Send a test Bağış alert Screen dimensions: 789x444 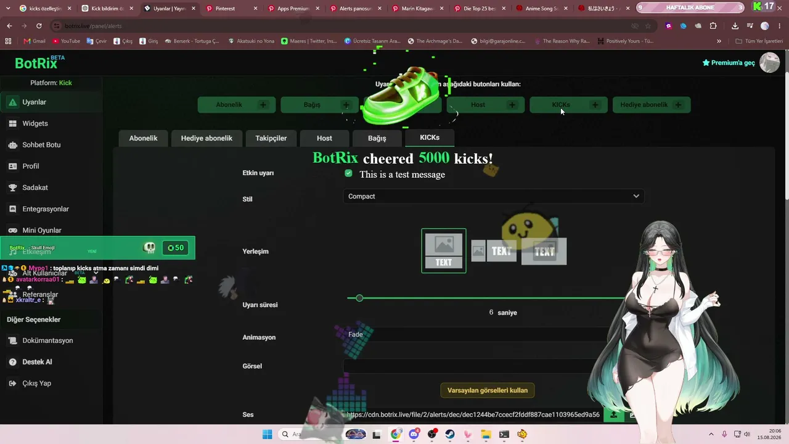pyautogui.click(x=319, y=105)
